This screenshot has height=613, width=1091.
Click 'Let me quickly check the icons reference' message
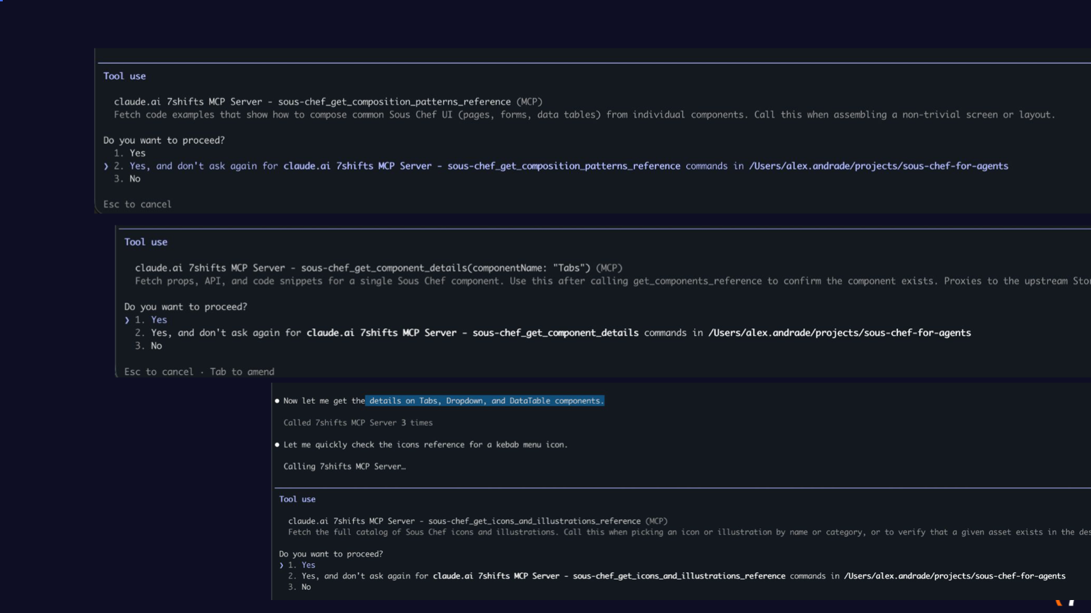tap(425, 445)
